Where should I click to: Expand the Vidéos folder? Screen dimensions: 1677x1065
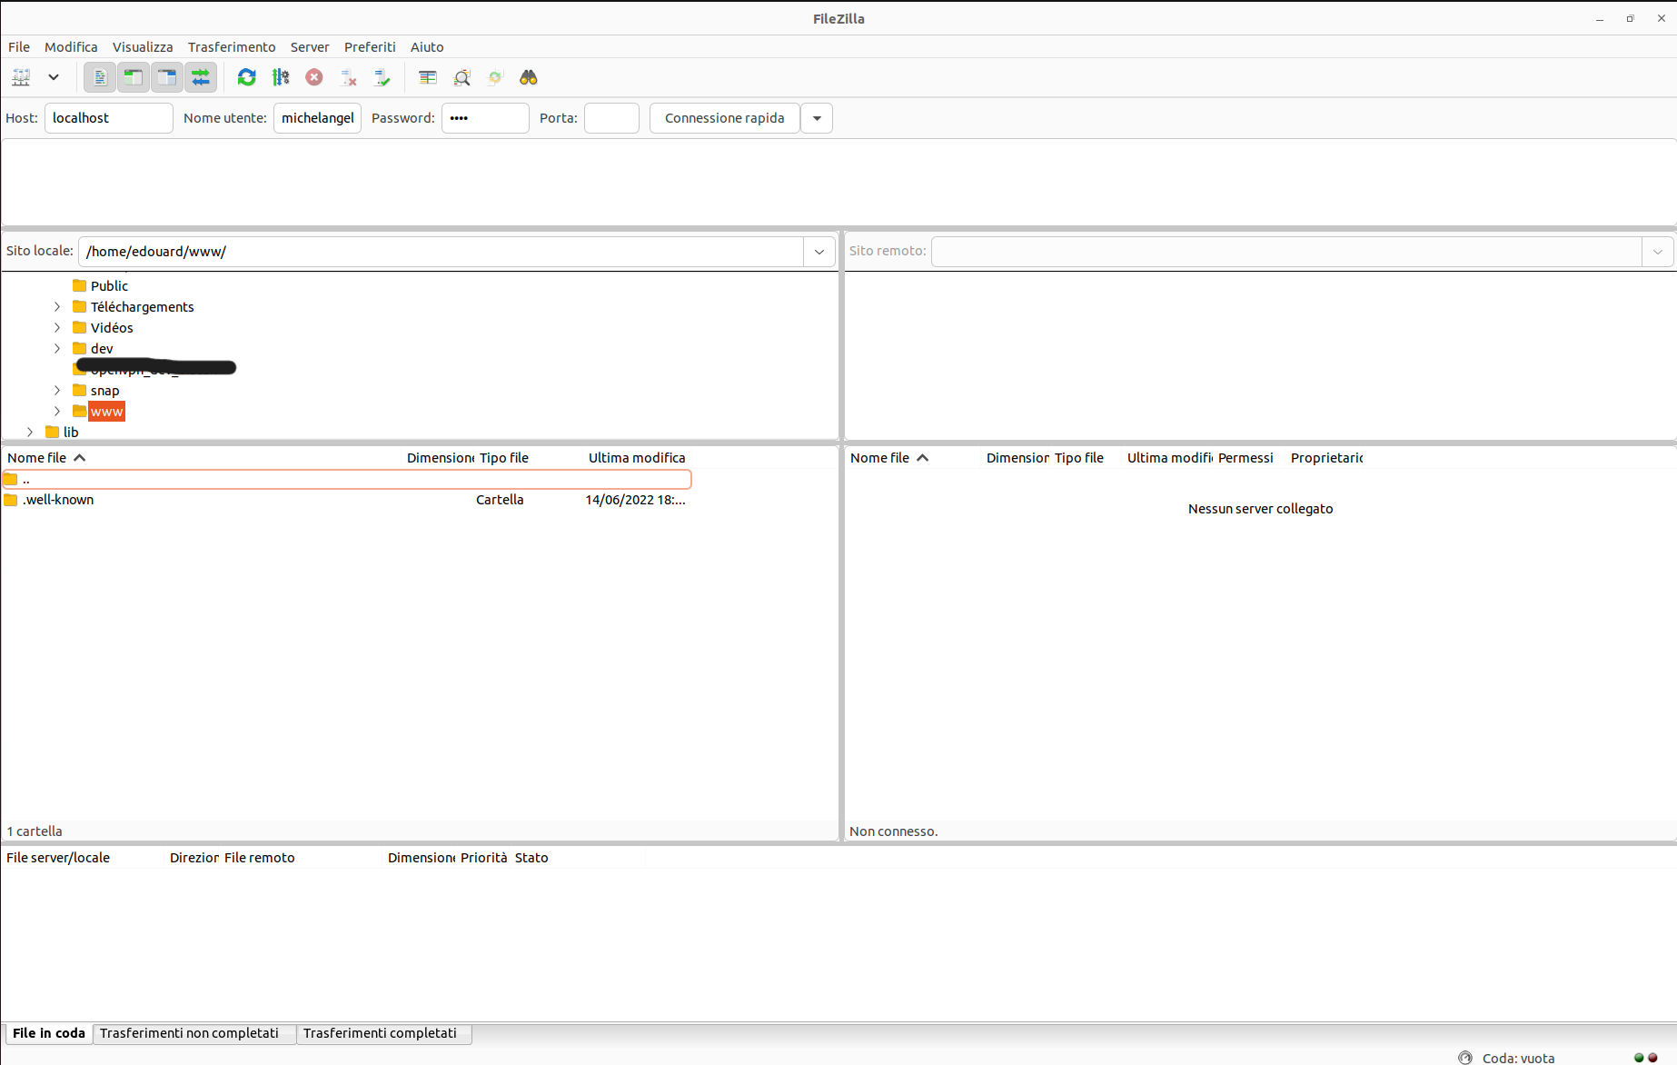57,328
